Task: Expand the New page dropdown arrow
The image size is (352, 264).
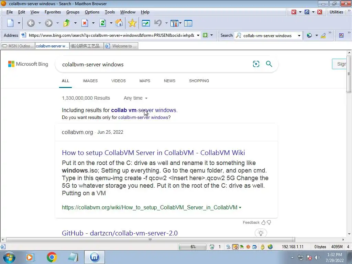Action: pos(19,23)
